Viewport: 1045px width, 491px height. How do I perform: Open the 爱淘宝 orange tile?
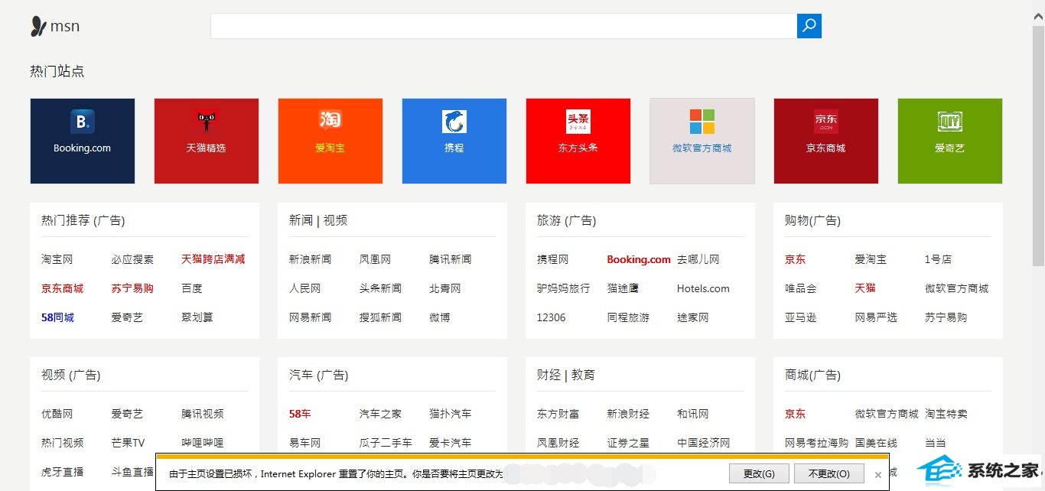point(330,141)
